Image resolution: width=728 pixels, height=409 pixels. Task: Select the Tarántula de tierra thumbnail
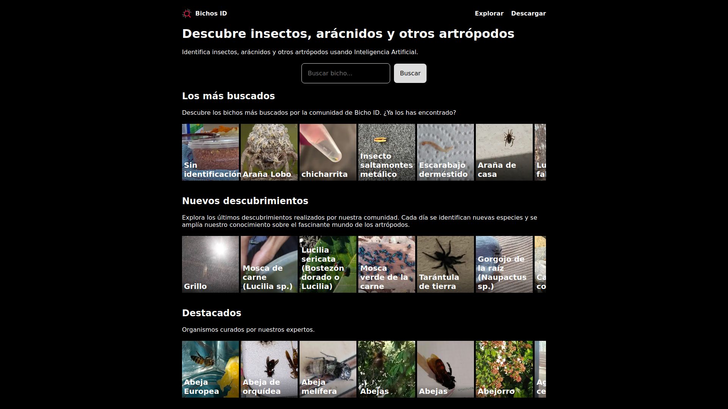445,264
